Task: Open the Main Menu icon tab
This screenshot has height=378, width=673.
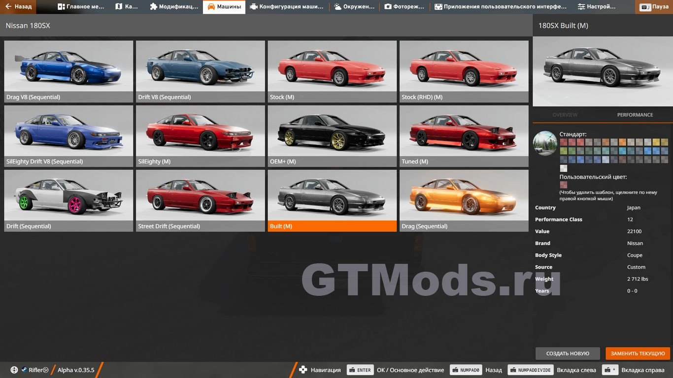Action: tap(61, 7)
